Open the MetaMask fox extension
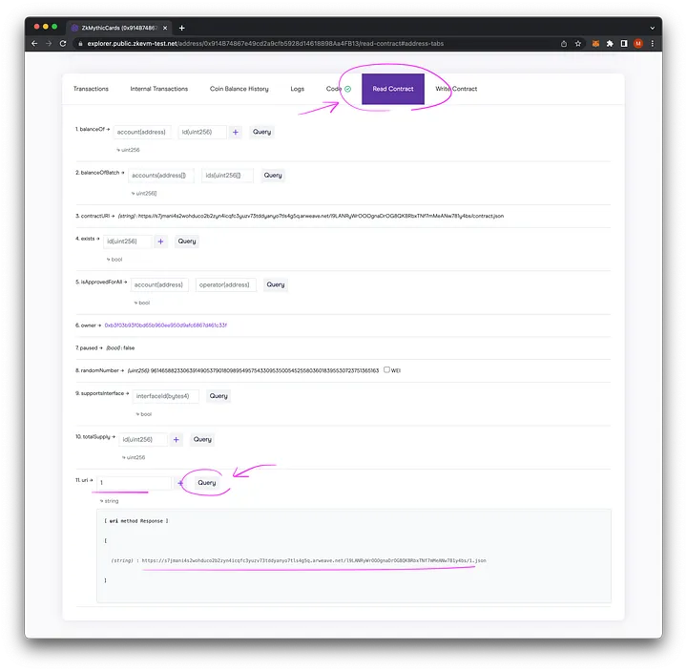The height and width of the screenshot is (671, 687). pyautogui.click(x=595, y=43)
